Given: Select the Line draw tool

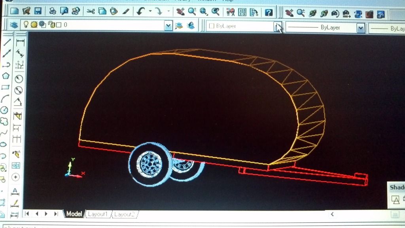Looking at the screenshot, I should coord(7,42).
